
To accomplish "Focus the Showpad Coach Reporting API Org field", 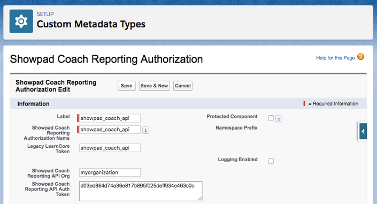I will 110,172.
